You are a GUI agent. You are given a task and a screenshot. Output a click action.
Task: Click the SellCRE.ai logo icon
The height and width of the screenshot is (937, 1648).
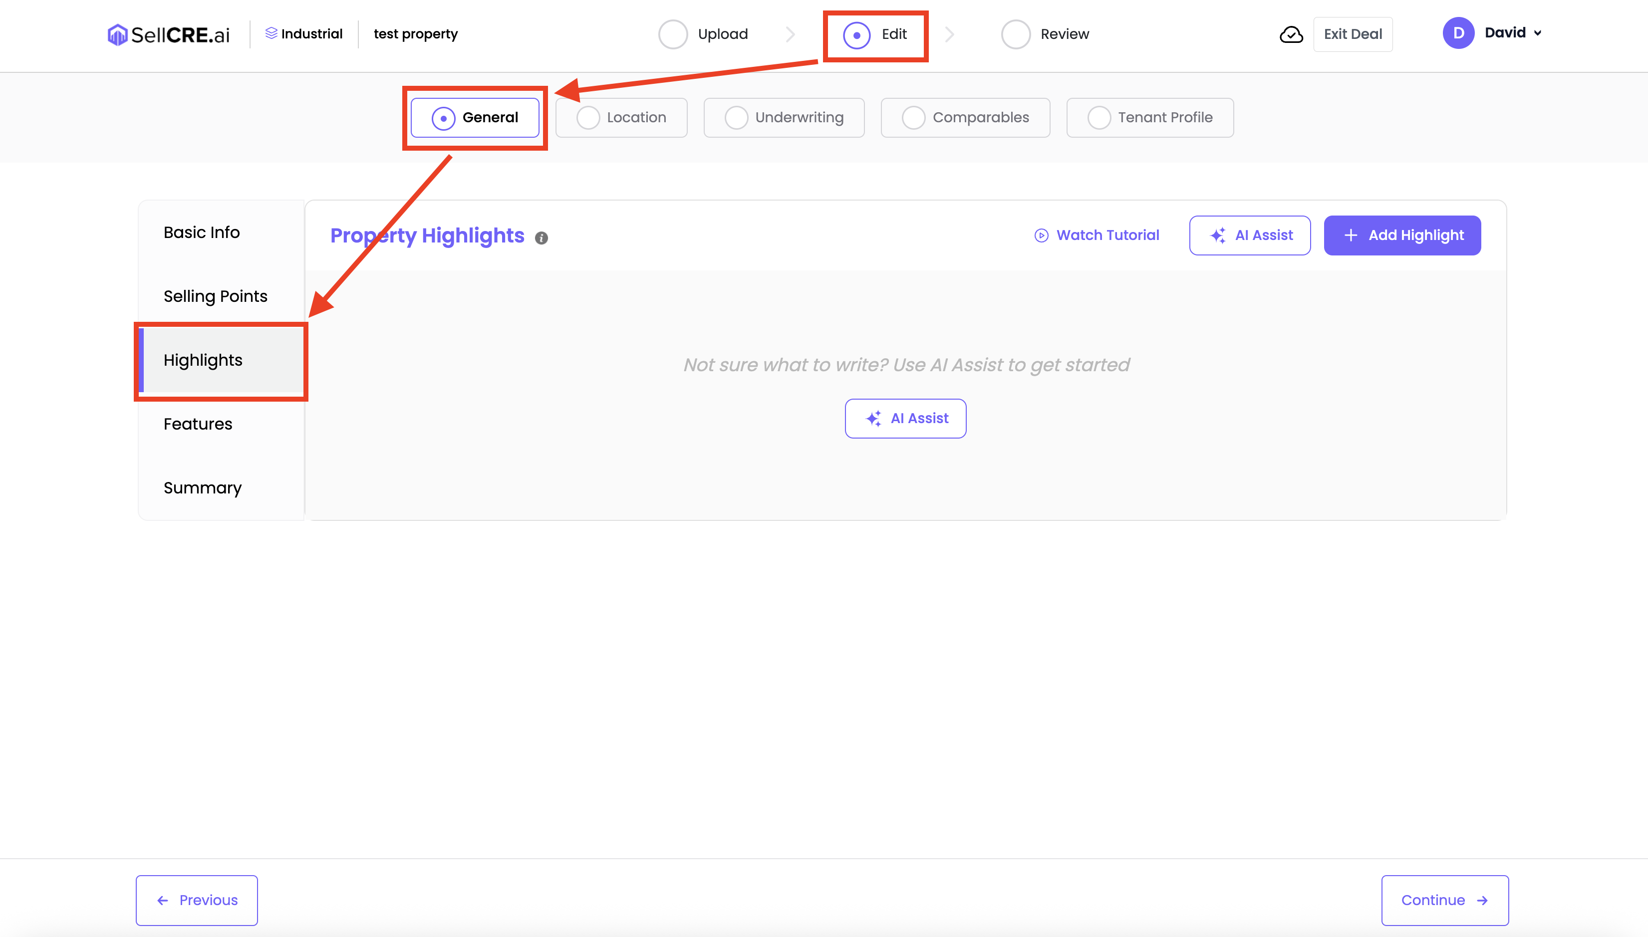click(x=117, y=35)
